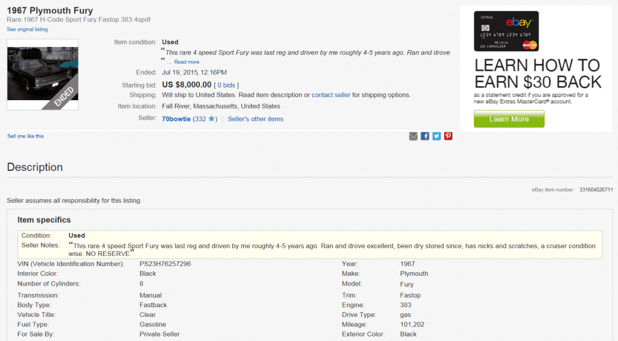Screen dimensions: 618x341
Task: Click the eBay Extras credit card image
Action: pyautogui.click(x=506, y=31)
